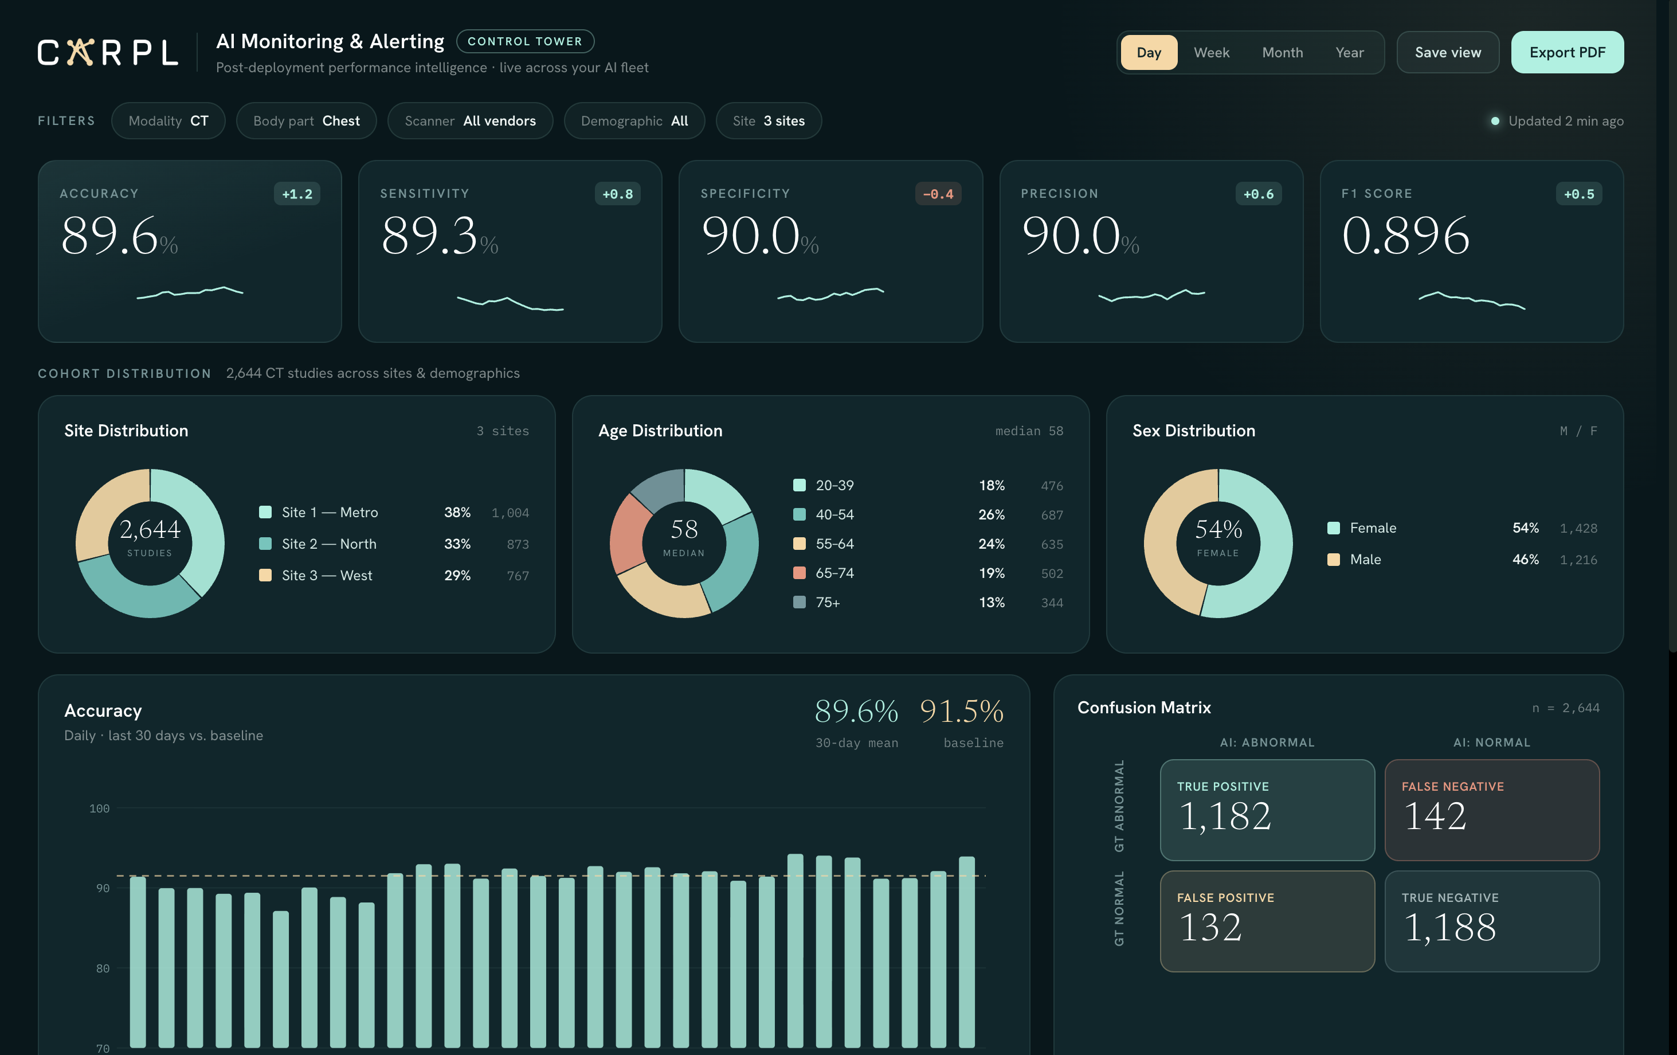1677x1055 pixels.
Task: Open the Accuracy metric card sparkline
Action: pos(190,292)
